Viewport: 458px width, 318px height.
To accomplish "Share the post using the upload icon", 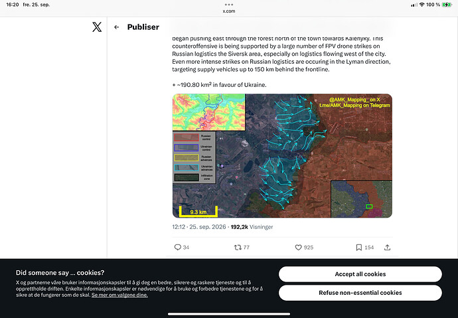I will (388, 248).
